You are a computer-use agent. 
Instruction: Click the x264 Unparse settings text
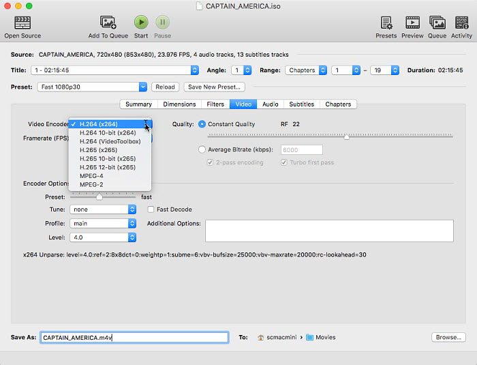point(195,255)
